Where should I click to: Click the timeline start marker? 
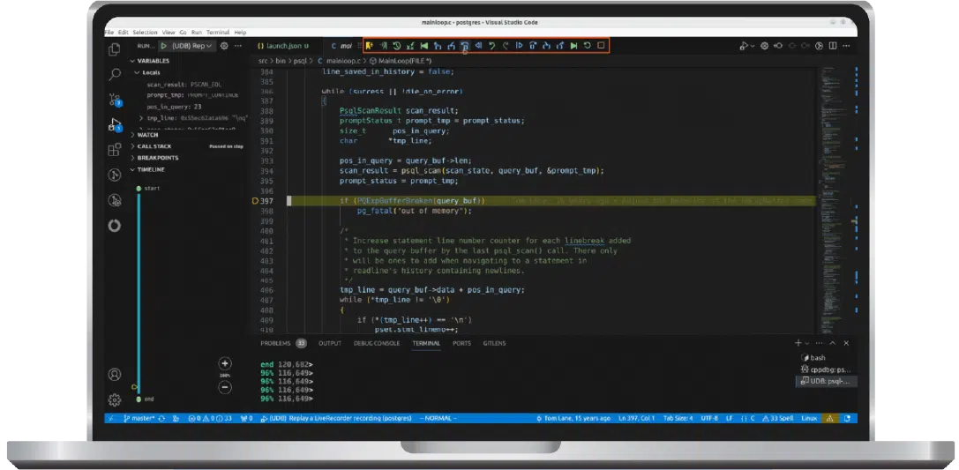[139, 188]
